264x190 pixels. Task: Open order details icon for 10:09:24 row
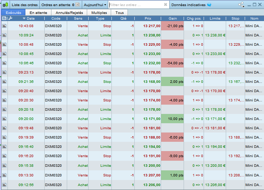tap(4, 35)
